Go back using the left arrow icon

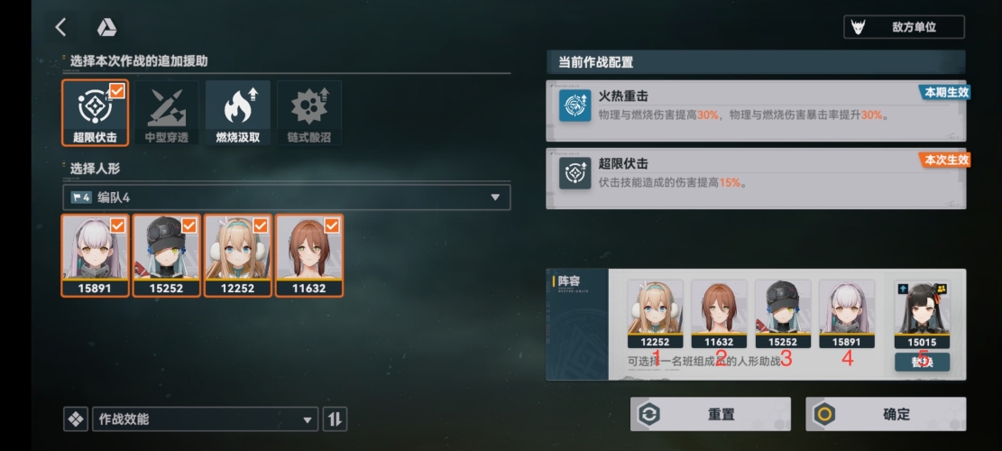coord(60,27)
